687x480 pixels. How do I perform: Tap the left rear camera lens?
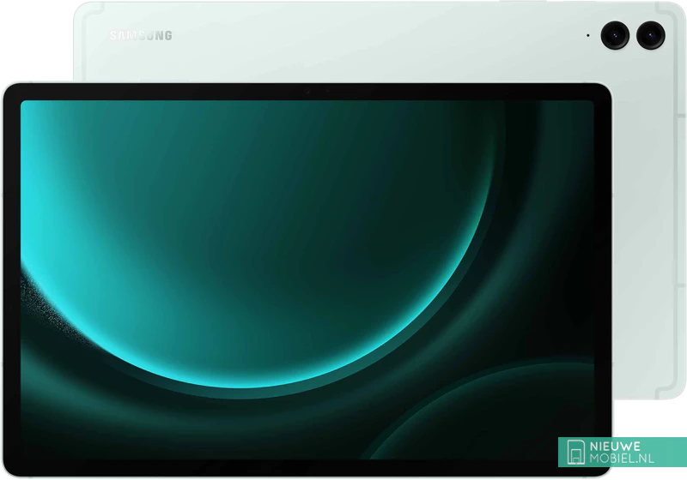tap(616, 33)
